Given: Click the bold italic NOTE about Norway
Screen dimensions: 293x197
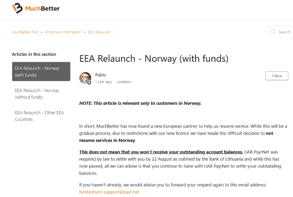Looking at the screenshot, I should pos(140,103).
